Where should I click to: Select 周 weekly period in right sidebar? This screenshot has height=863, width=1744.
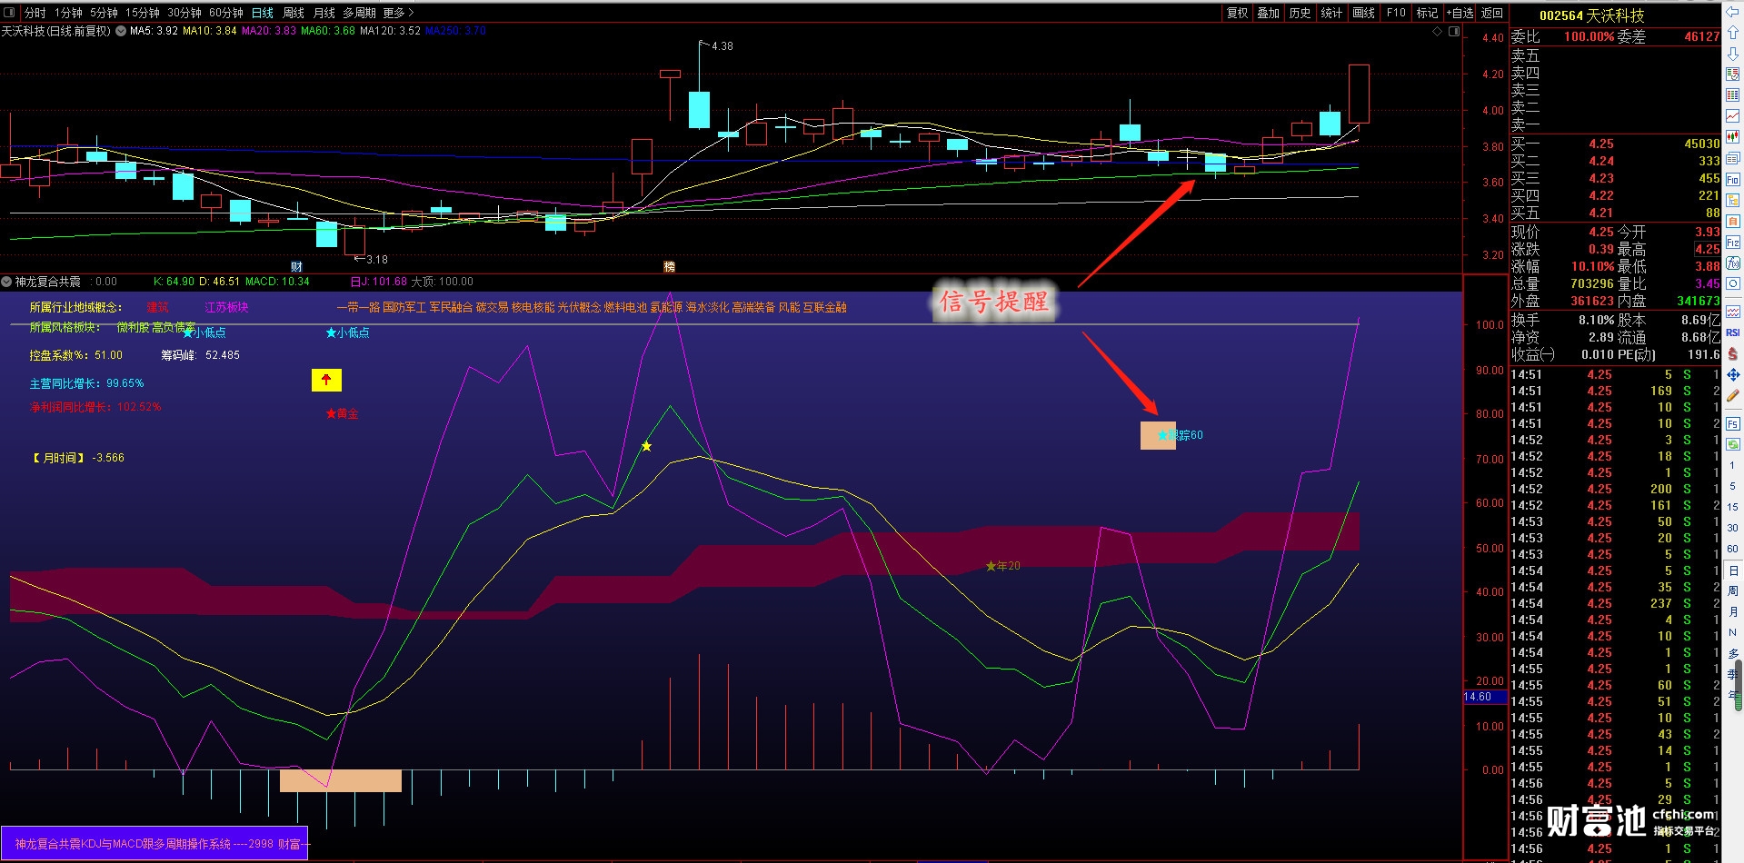click(x=1732, y=590)
